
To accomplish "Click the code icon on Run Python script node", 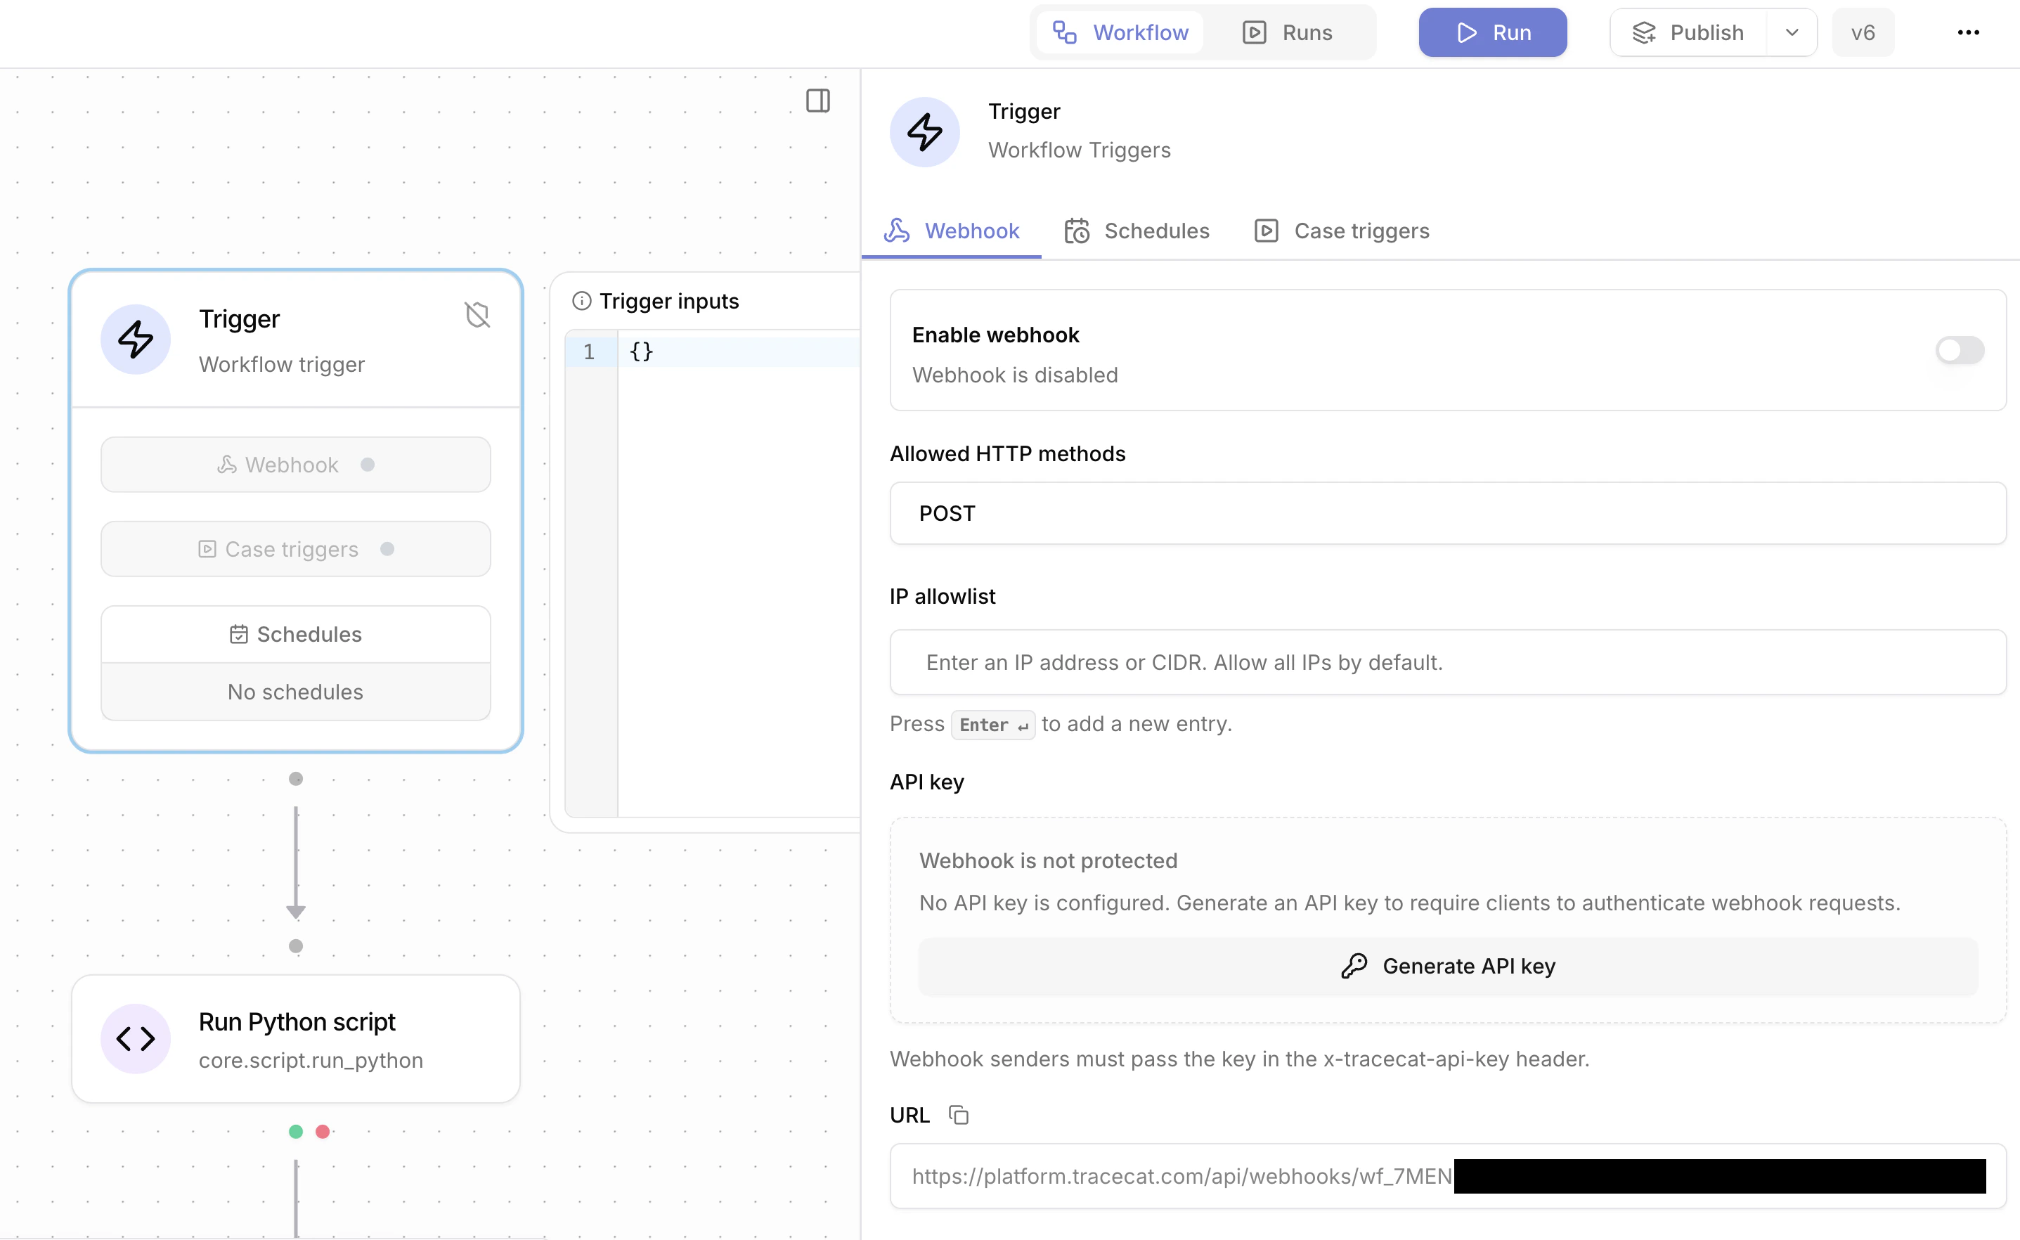I will [135, 1038].
